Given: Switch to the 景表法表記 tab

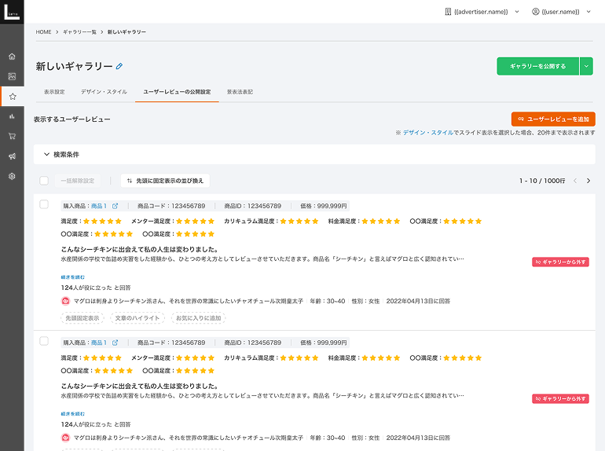Looking at the screenshot, I should coord(240,92).
